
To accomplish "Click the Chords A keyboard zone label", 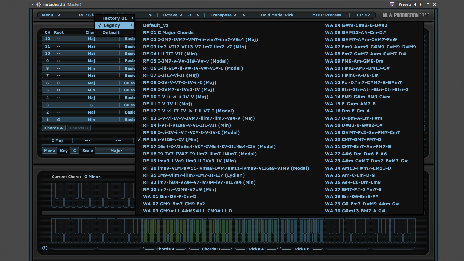I will 165,249.
